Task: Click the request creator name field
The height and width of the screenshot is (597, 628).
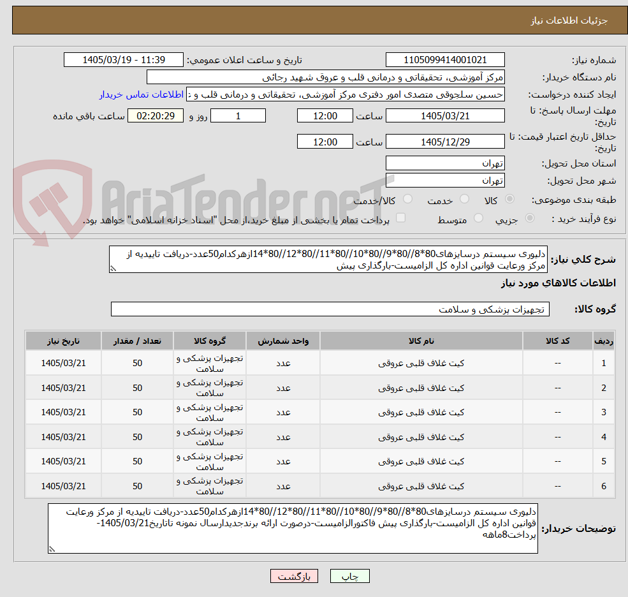Action: point(345,94)
